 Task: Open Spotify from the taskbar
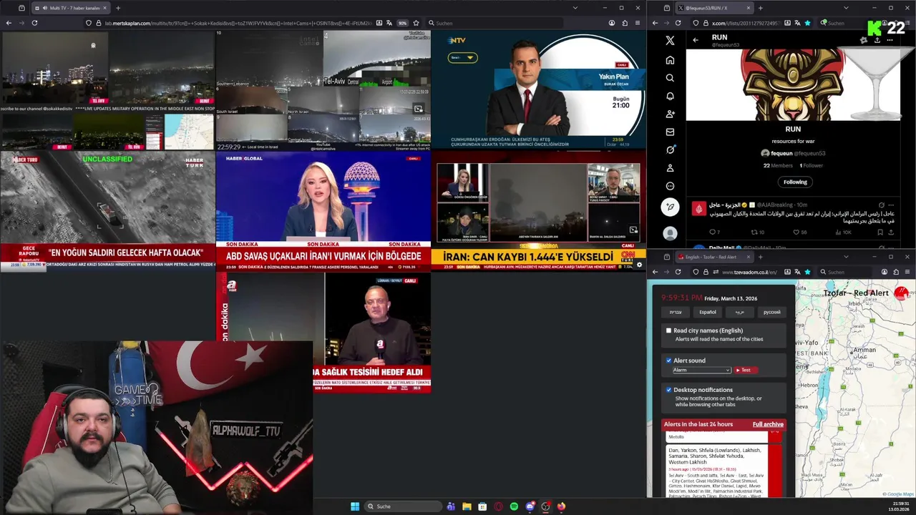pyautogui.click(x=514, y=506)
